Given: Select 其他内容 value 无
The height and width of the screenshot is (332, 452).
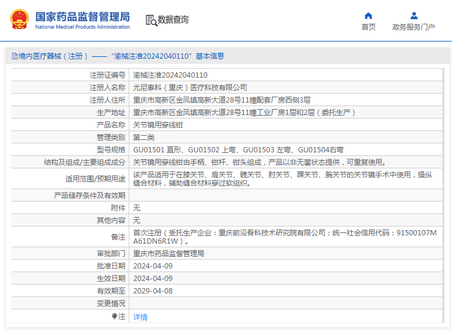Looking at the screenshot, I should tap(136, 220).
